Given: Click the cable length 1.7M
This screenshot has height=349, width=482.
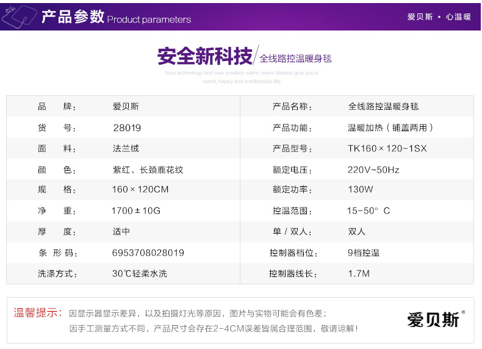Looking at the screenshot, I should (359, 273).
